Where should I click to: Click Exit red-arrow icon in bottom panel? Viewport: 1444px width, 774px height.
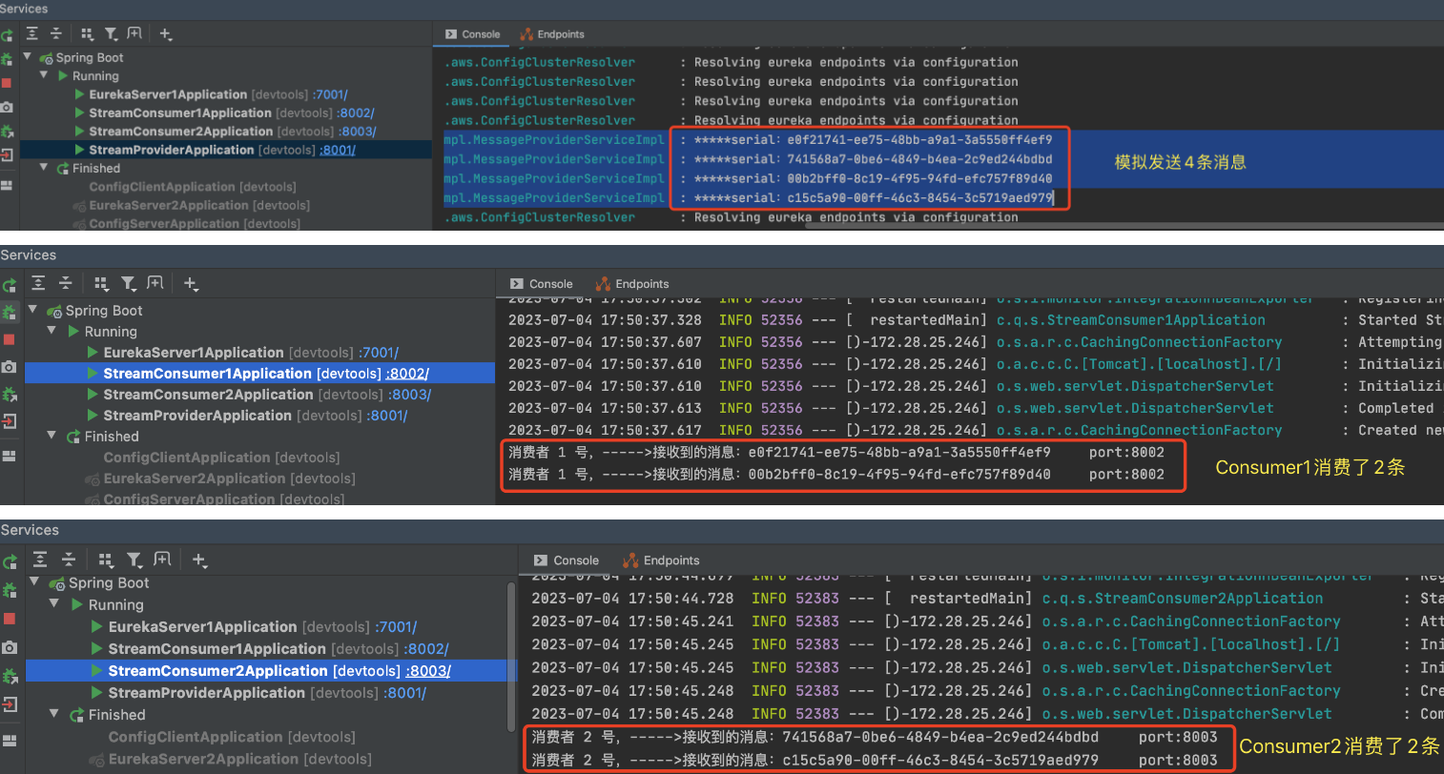pyautogui.click(x=10, y=704)
